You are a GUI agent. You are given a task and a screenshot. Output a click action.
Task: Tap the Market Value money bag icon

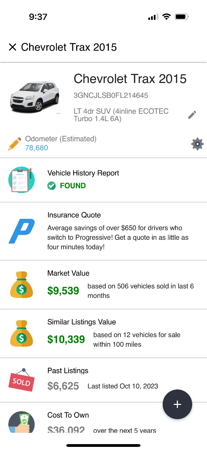[x=21, y=285]
